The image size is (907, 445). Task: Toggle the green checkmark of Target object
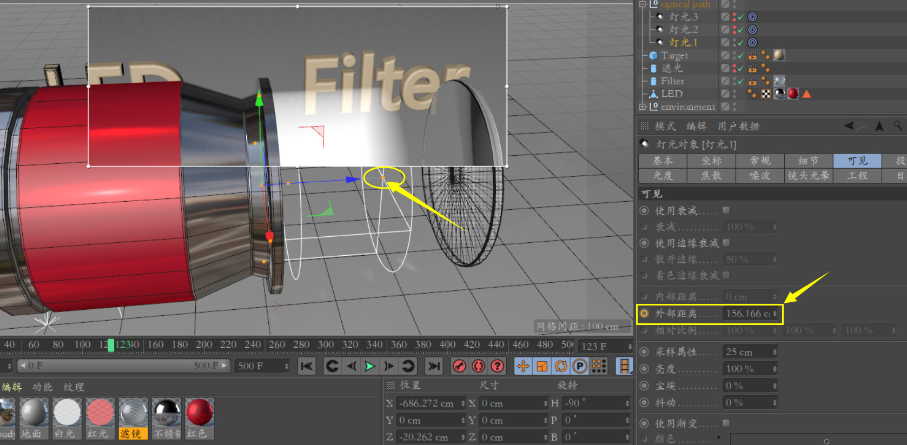pyautogui.click(x=740, y=56)
